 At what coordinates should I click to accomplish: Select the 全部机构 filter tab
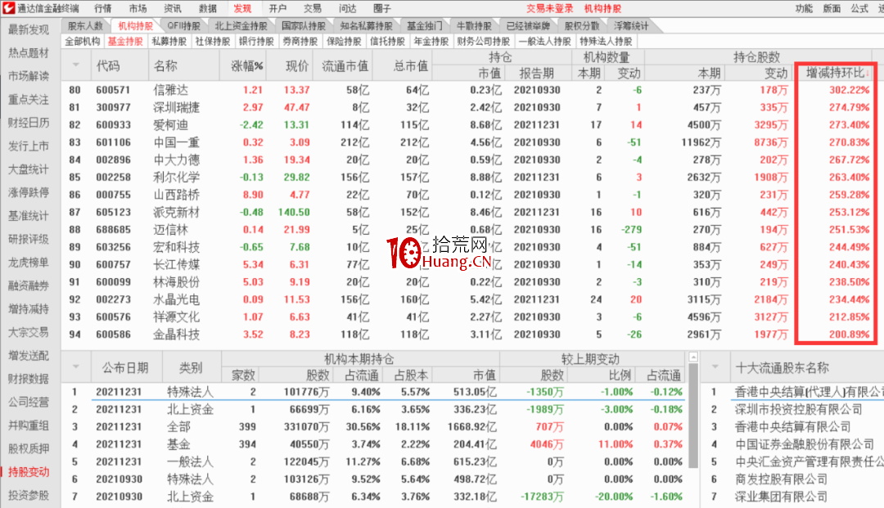point(83,41)
